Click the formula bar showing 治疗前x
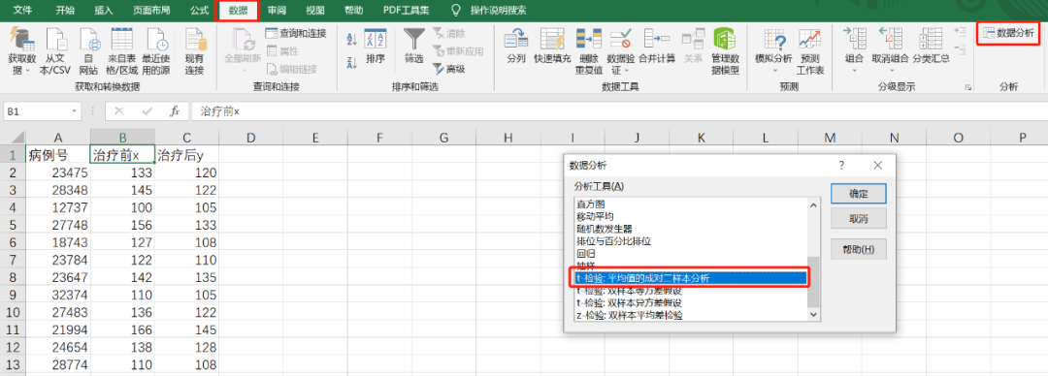This screenshot has width=1048, height=376. point(618,111)
